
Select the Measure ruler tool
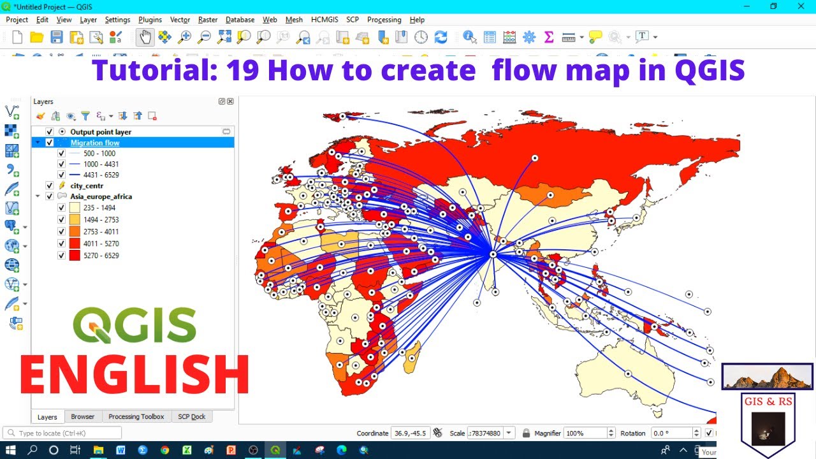[x=569, y=37]
